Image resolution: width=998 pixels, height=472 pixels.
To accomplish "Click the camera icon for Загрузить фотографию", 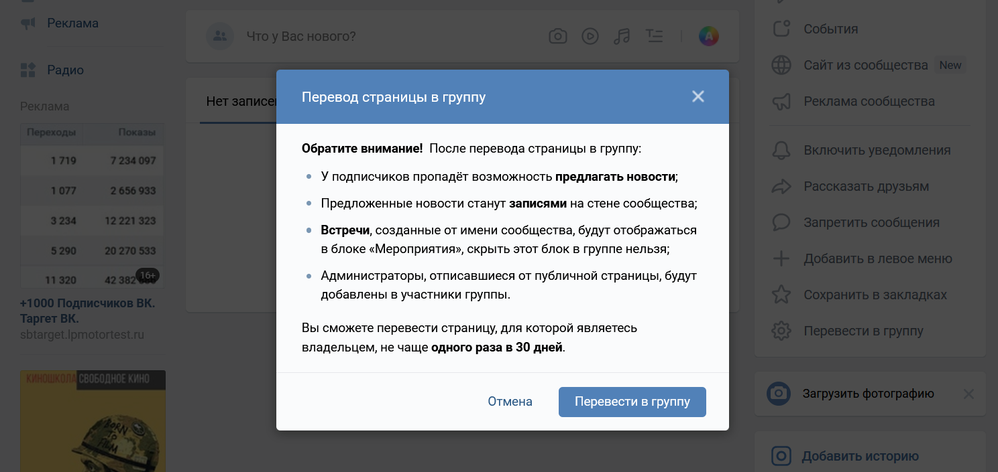I will click(x=779, y=394).
